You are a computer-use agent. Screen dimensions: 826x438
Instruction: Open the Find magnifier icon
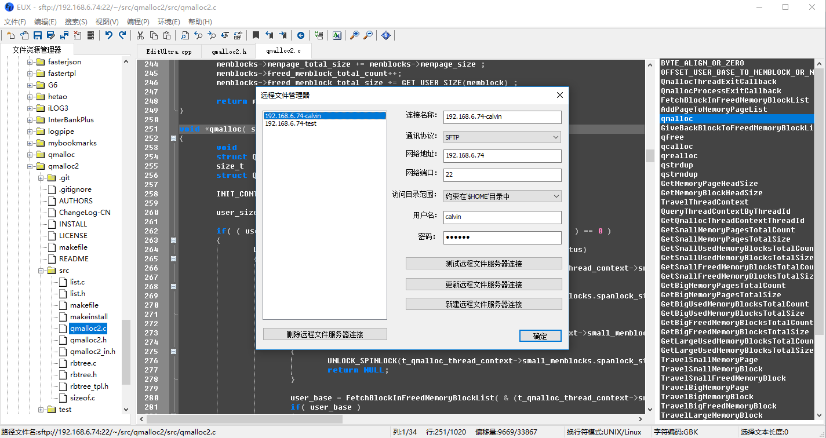point(185,35)
